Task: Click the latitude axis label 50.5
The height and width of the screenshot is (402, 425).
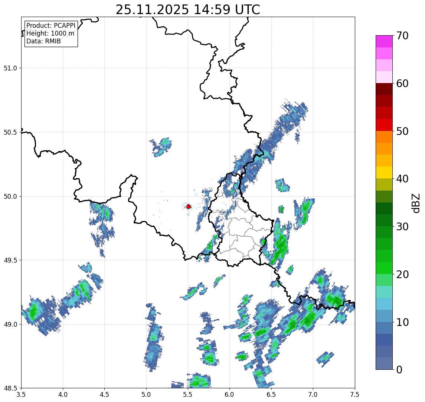Action: pos(10,132)
